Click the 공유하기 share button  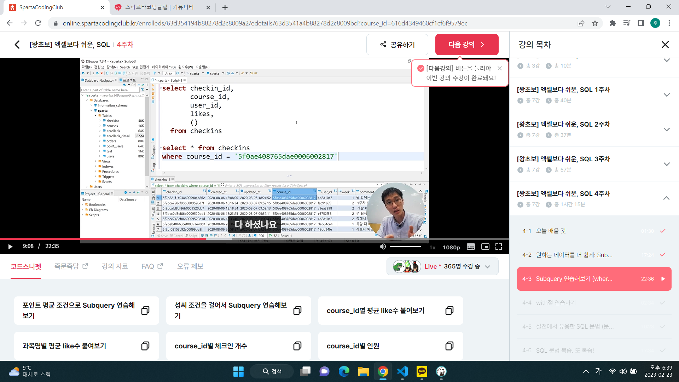pyautogui.click(x=397, y=45)
